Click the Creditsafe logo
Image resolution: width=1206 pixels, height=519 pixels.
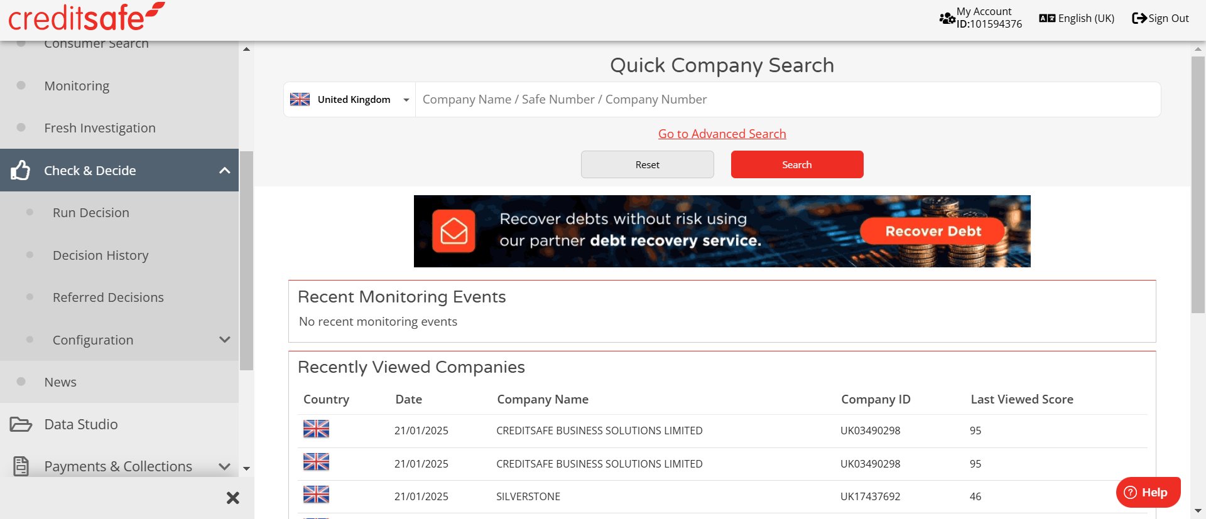tap(87, 17)
